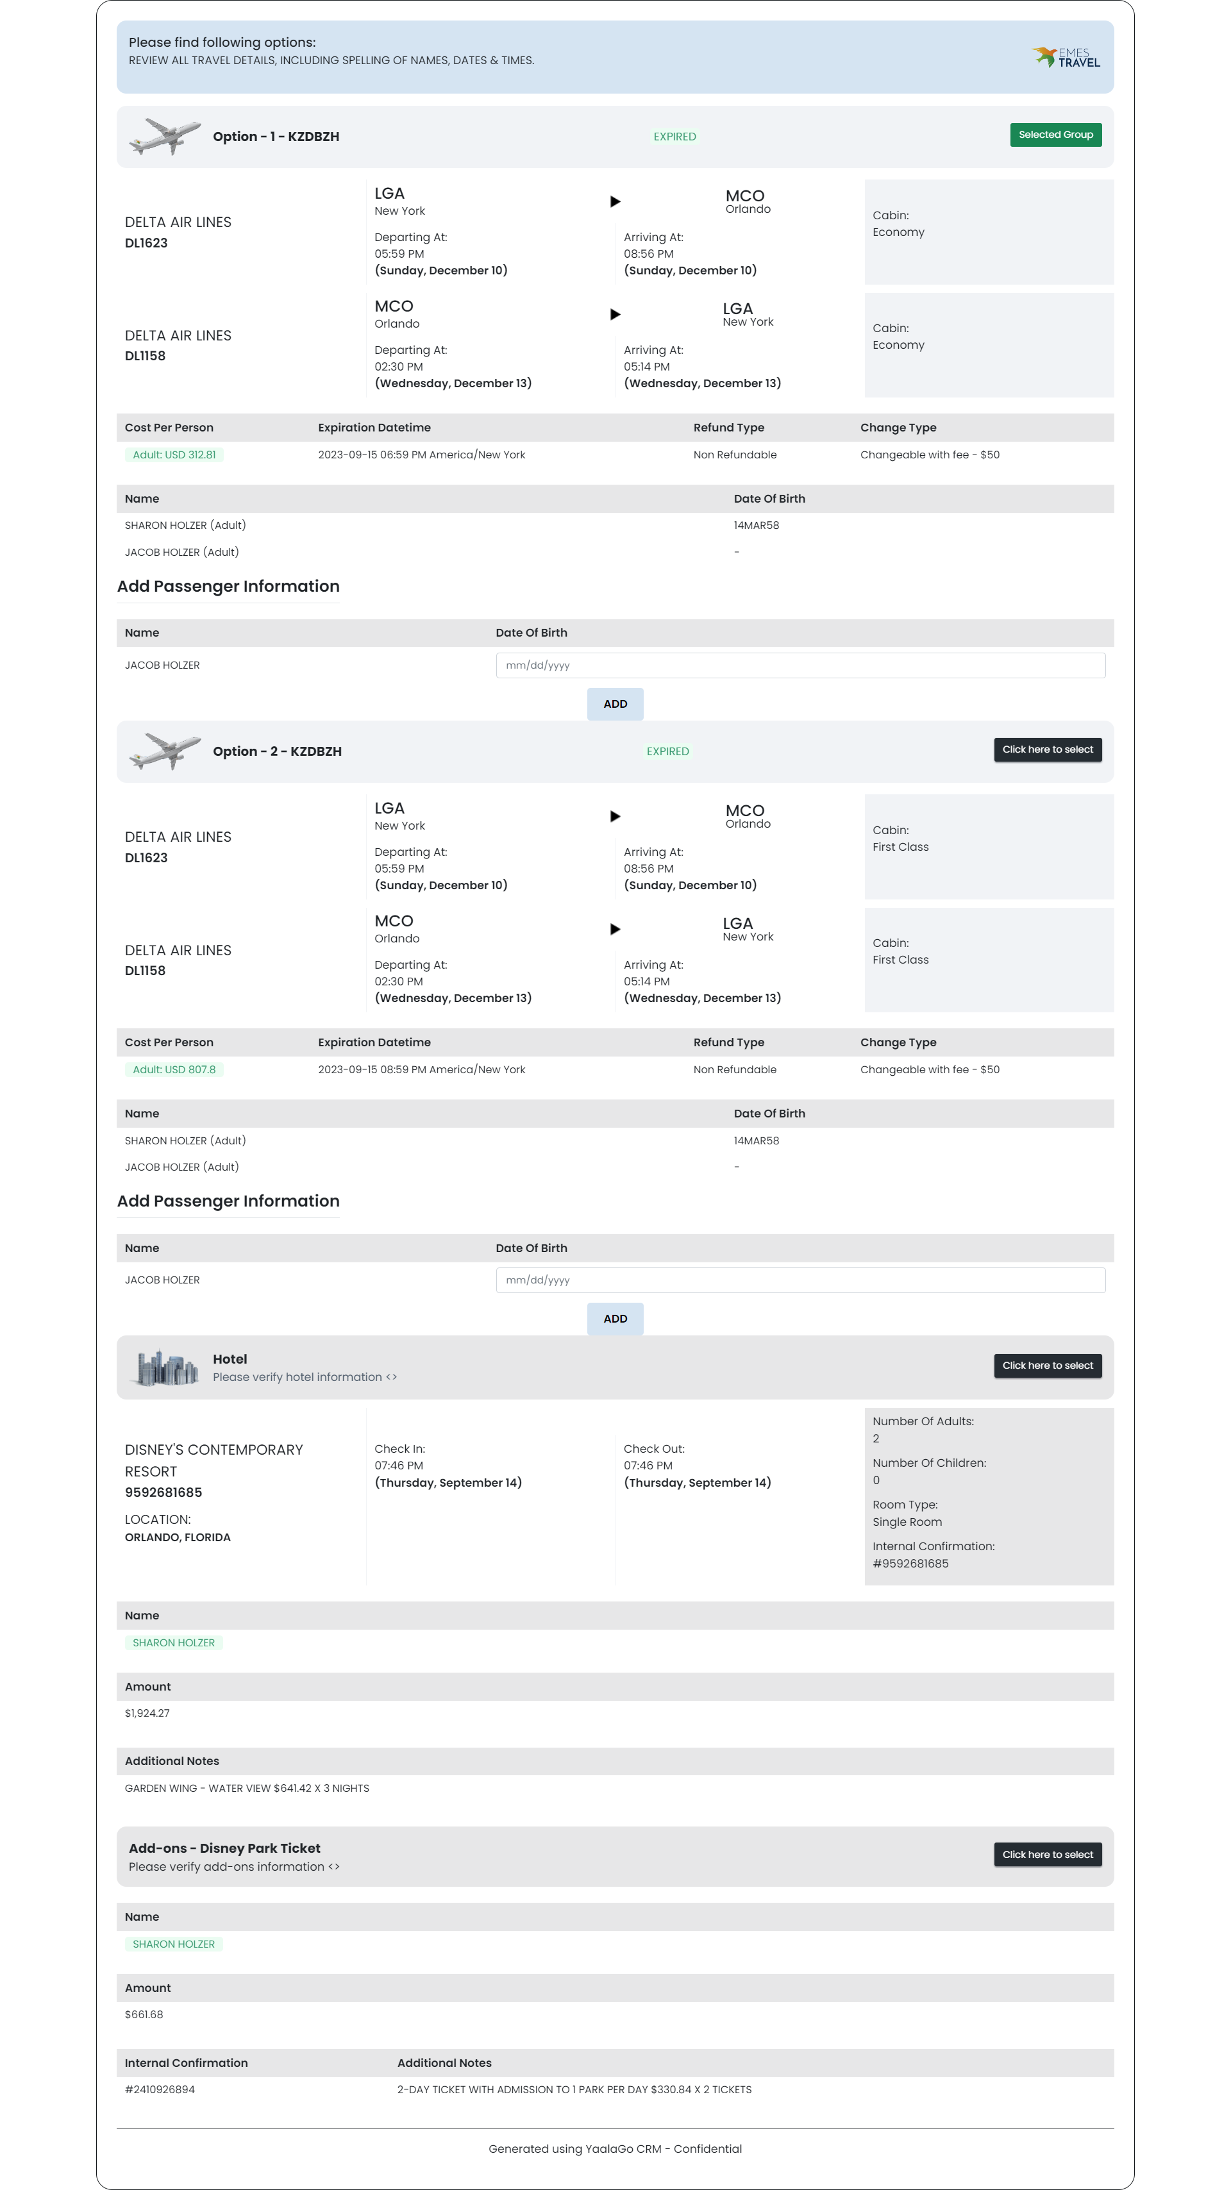Click Option 1 LGA to MCO arrow
Screen dimensions: 1231x2190
coord(615,201)
